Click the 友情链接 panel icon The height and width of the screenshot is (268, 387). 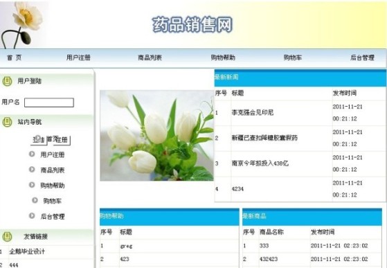coord(7,236)
